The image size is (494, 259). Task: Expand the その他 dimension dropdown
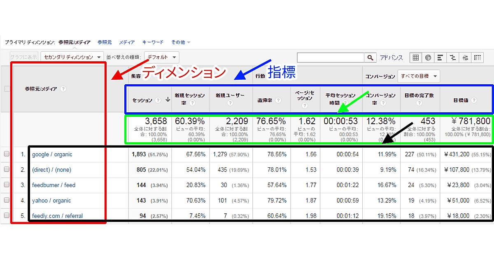point(181,42)
